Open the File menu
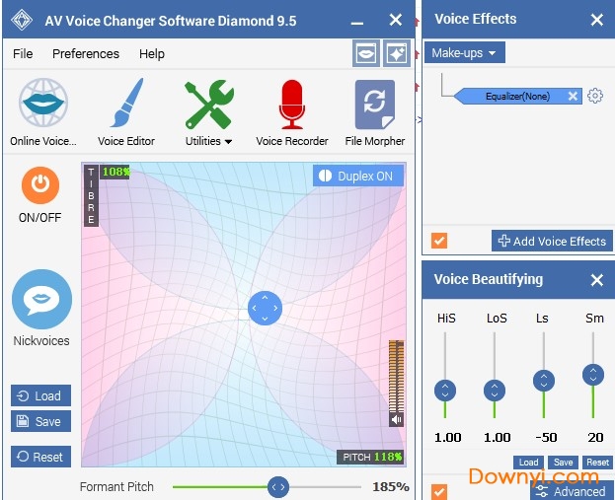The height and width of the screenshot is (500, 615). pyautogui.click(x=23, y=54)
